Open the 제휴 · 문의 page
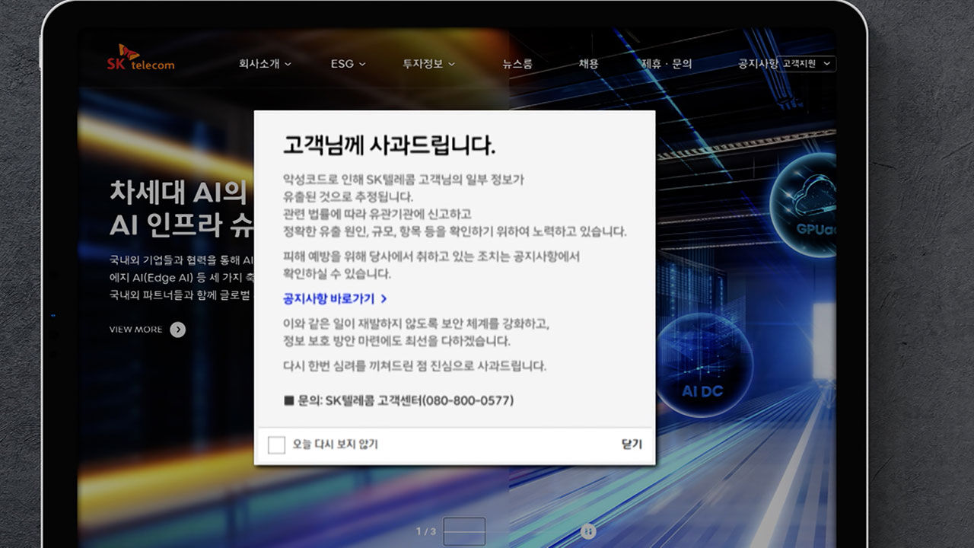The width and height of the screenshot is (974, 548). 667,64
